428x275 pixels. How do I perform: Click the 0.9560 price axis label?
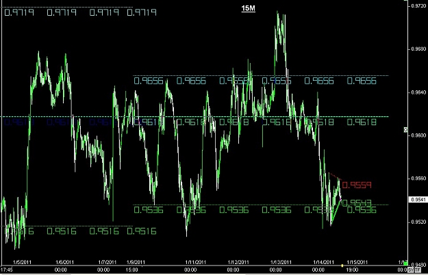pyautogui.click(x=419, y=179)
